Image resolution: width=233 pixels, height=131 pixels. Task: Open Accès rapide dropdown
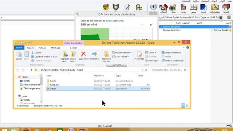pos(128,57)
